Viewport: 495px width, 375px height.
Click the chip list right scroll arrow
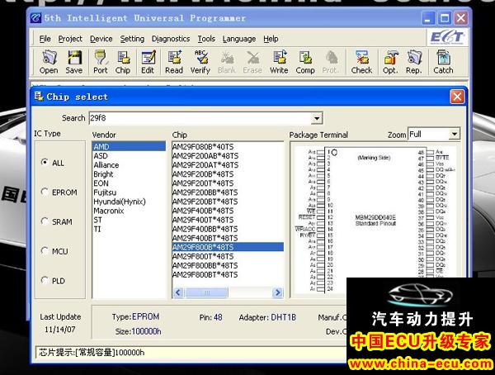tap(278, 292)
